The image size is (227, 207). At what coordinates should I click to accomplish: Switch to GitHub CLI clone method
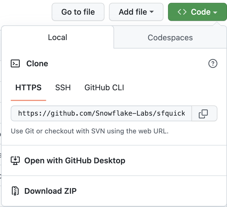(x=104, y=87)
